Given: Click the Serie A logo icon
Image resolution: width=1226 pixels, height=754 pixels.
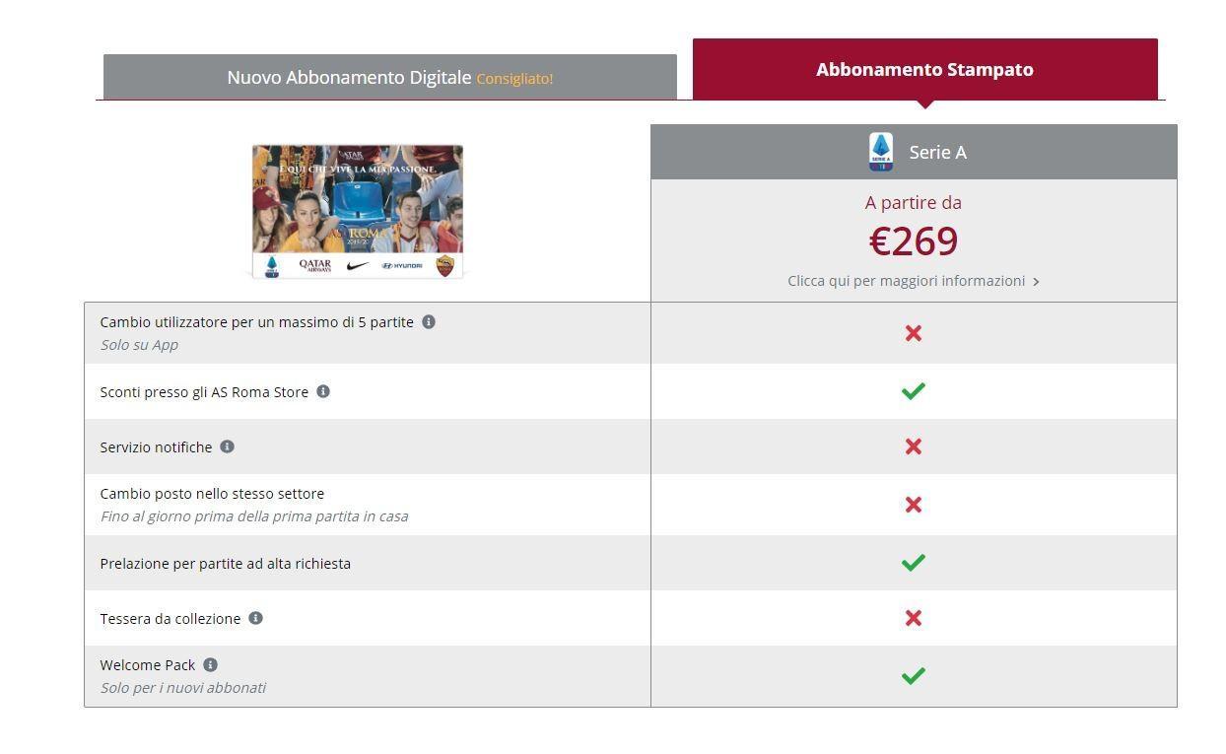Looking at the screenshot, I should pyautogui.click(x=881, y=152).
